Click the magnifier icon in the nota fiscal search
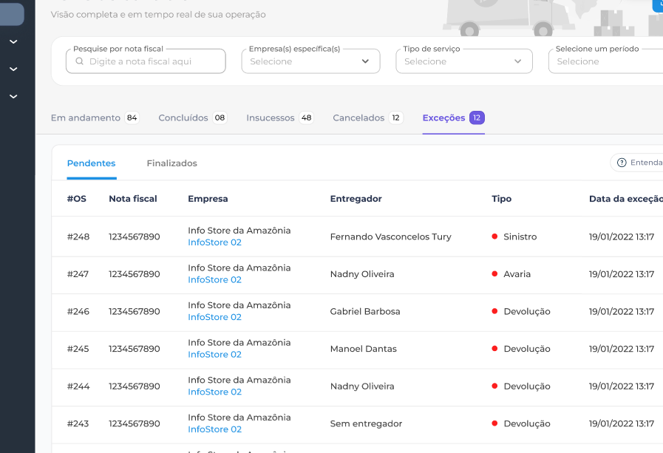 click(78, 61)
